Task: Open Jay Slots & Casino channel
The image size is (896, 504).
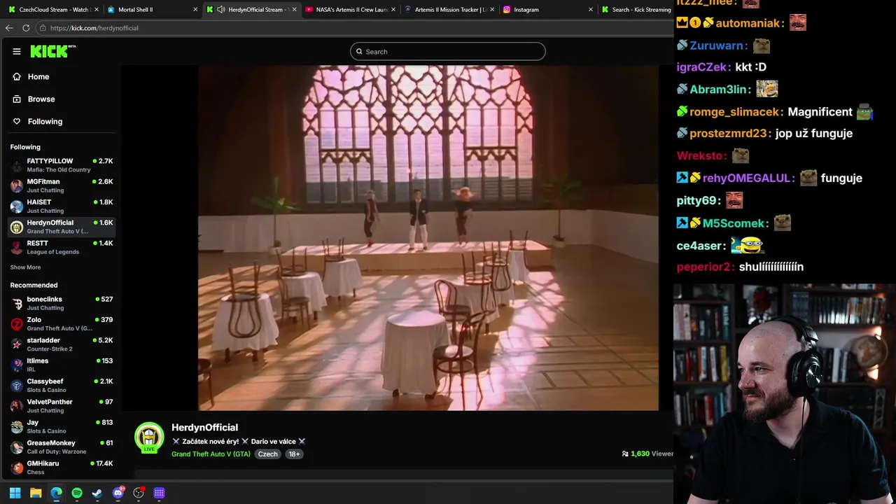Action: click(62, 426)
